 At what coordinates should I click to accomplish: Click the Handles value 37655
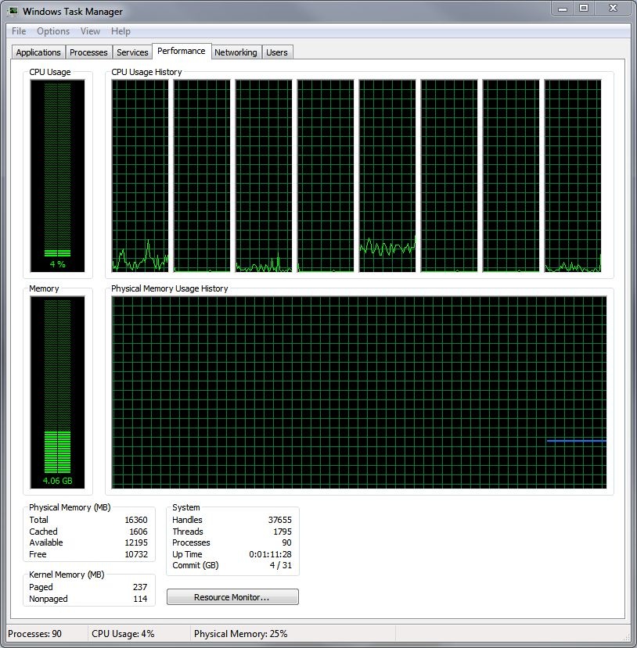point(280,520)
